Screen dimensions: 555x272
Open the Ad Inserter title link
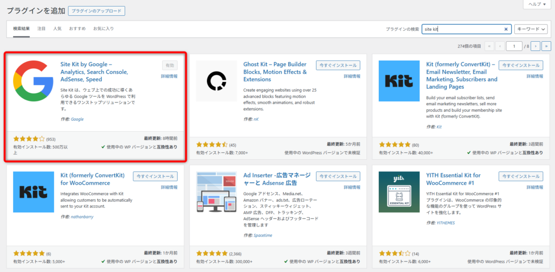(277, 179)
